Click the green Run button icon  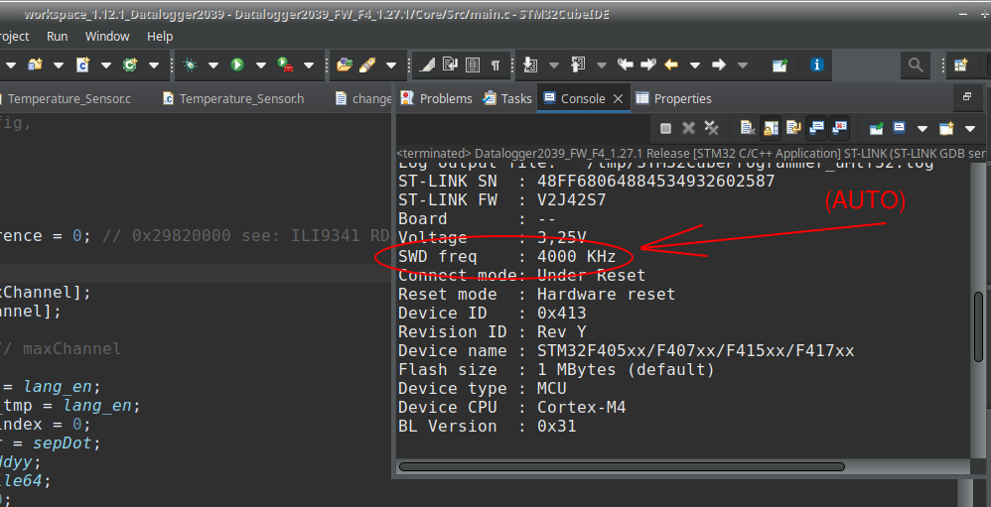point(237,64)
